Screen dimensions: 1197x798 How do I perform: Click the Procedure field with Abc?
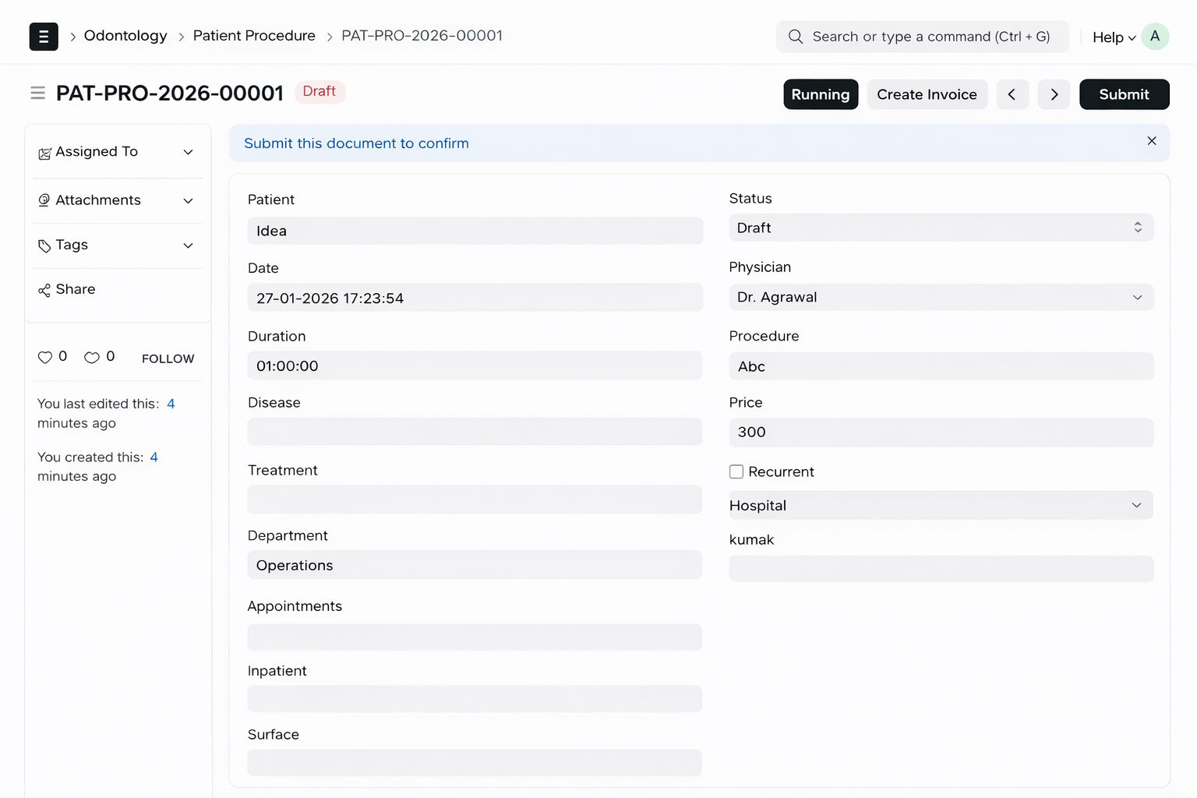tap(941, 366)
